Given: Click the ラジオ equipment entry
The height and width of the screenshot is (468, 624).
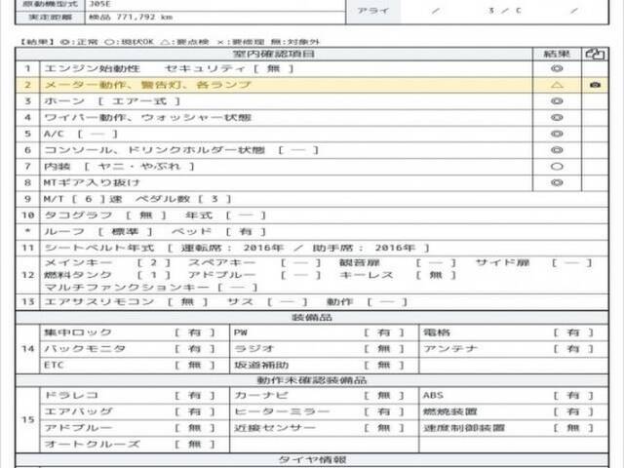Looking at the screenshot, I should (325, 349).
